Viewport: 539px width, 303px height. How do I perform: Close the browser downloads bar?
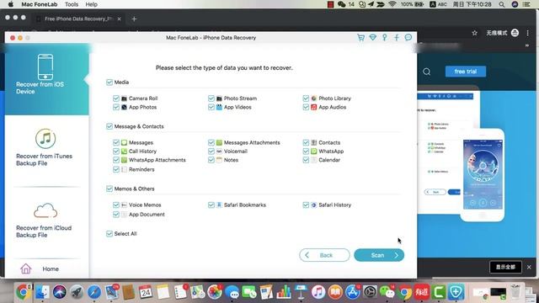[x=529, y=267]
